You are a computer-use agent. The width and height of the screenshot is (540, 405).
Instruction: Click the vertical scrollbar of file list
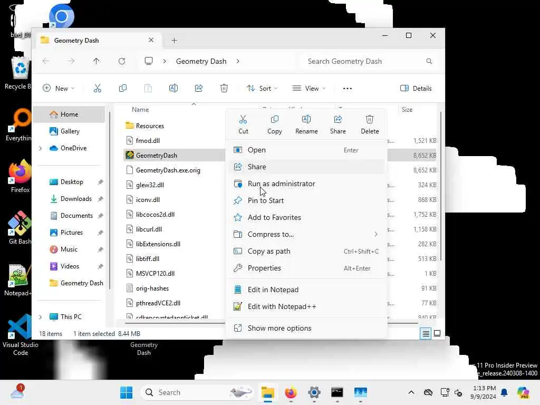[441, 186]
